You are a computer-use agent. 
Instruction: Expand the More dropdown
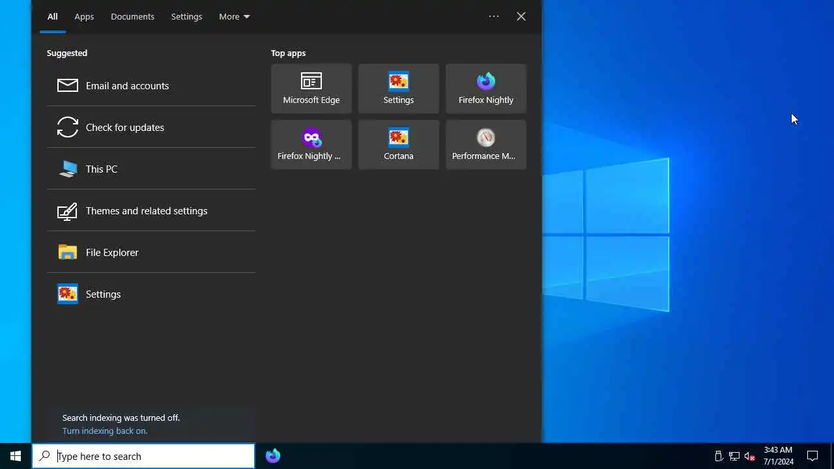click(x=235, y=16)
